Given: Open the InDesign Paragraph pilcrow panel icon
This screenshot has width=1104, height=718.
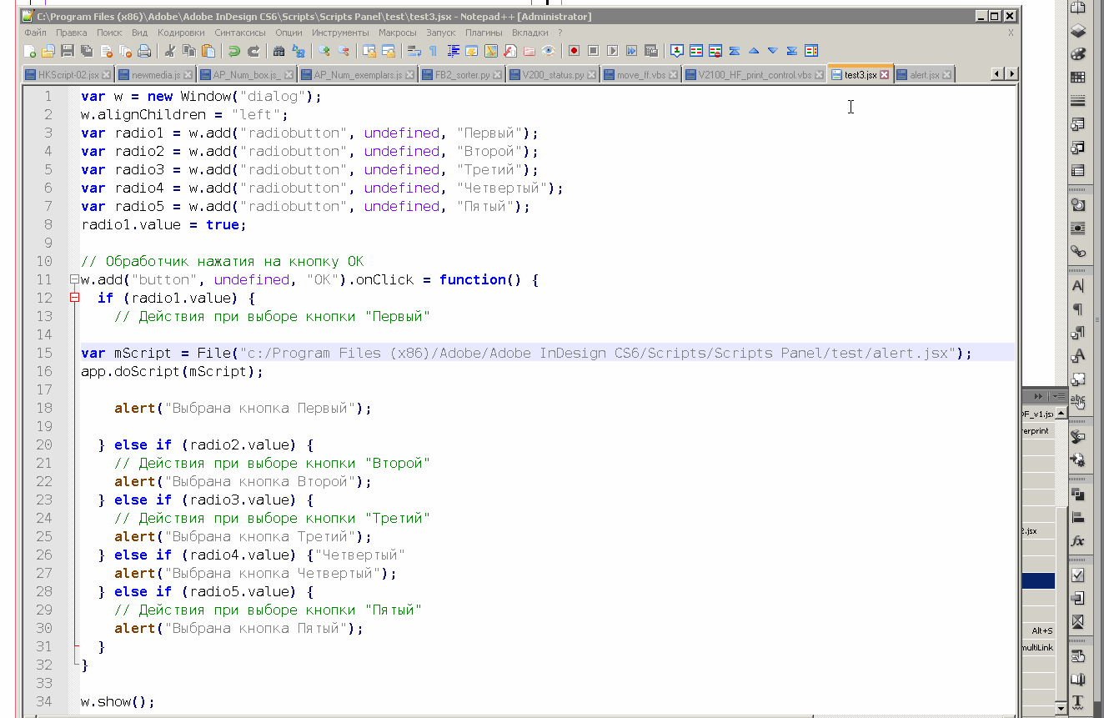Looking at the screenshot, I should tap(1078, 309).
